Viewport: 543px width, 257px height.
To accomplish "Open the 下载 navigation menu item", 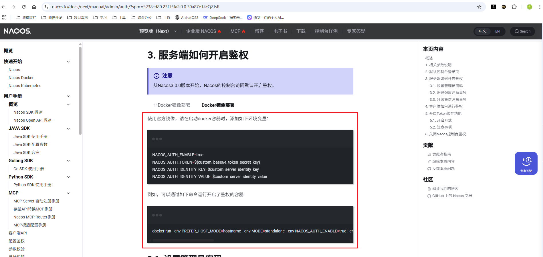I will pyautogui.click(x=301, y=31).
